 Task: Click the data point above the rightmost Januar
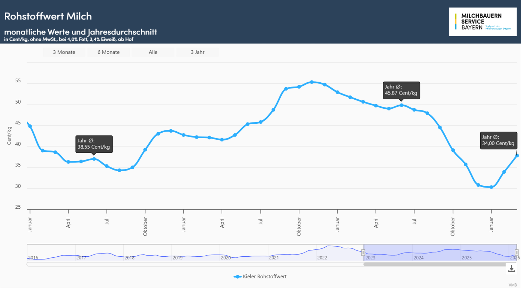click(x=491, y=187)
